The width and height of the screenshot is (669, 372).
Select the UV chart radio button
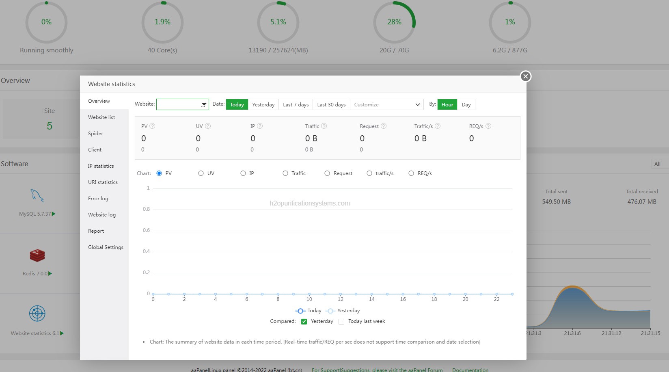coord(201,173)
